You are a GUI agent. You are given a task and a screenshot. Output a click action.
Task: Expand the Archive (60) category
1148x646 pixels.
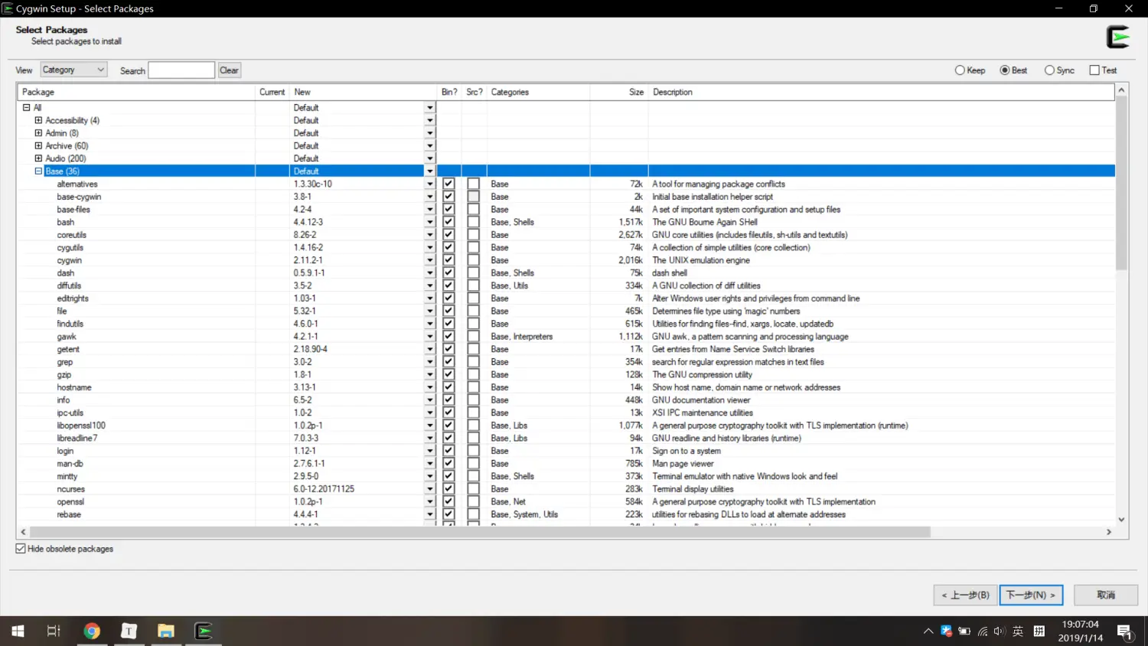coord(38,145)
